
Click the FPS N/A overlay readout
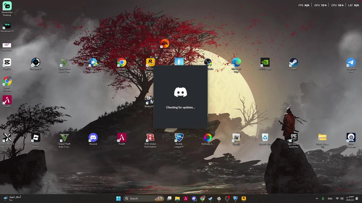coord(304,5)
